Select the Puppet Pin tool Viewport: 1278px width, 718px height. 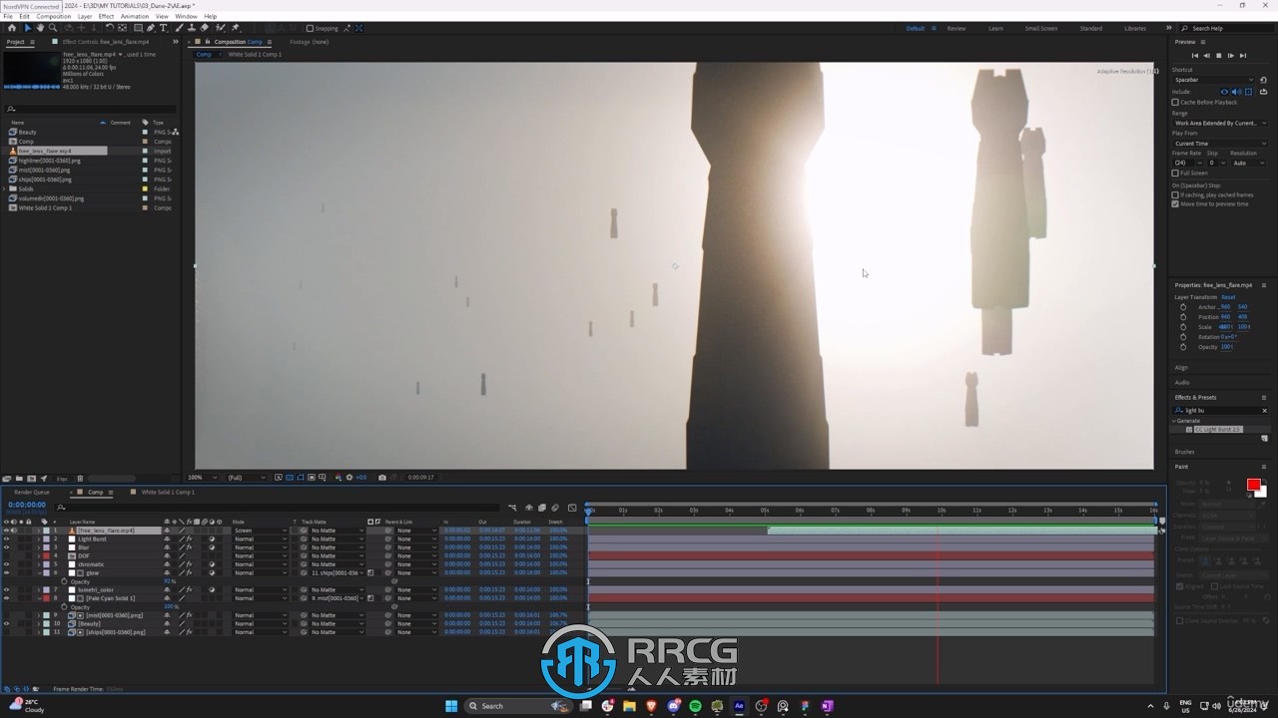235,28
